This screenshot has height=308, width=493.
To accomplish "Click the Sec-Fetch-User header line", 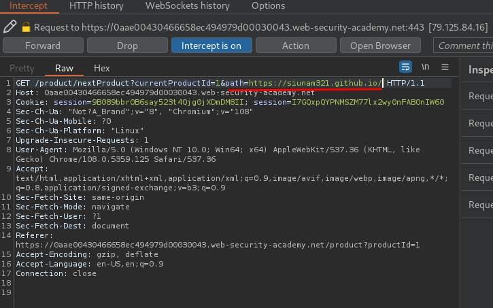I will tap(58, 216).
